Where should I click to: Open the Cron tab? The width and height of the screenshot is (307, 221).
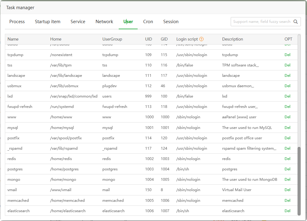148,22
